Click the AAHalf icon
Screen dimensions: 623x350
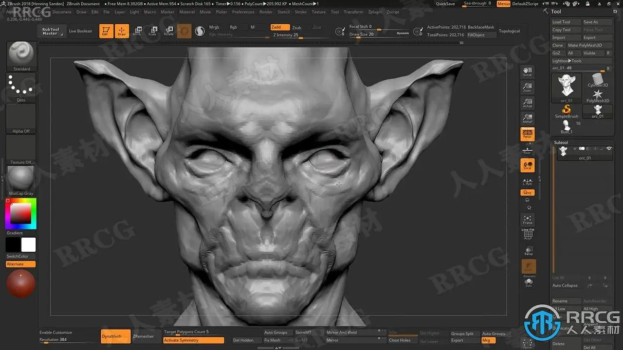[527, 118]
